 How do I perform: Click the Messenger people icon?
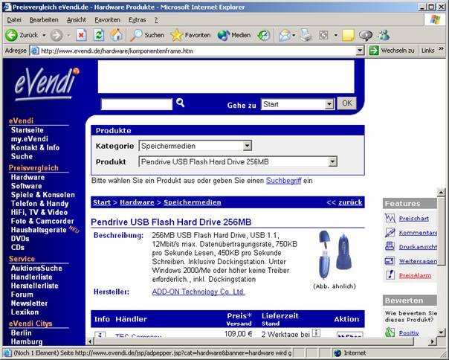[384, 35]
